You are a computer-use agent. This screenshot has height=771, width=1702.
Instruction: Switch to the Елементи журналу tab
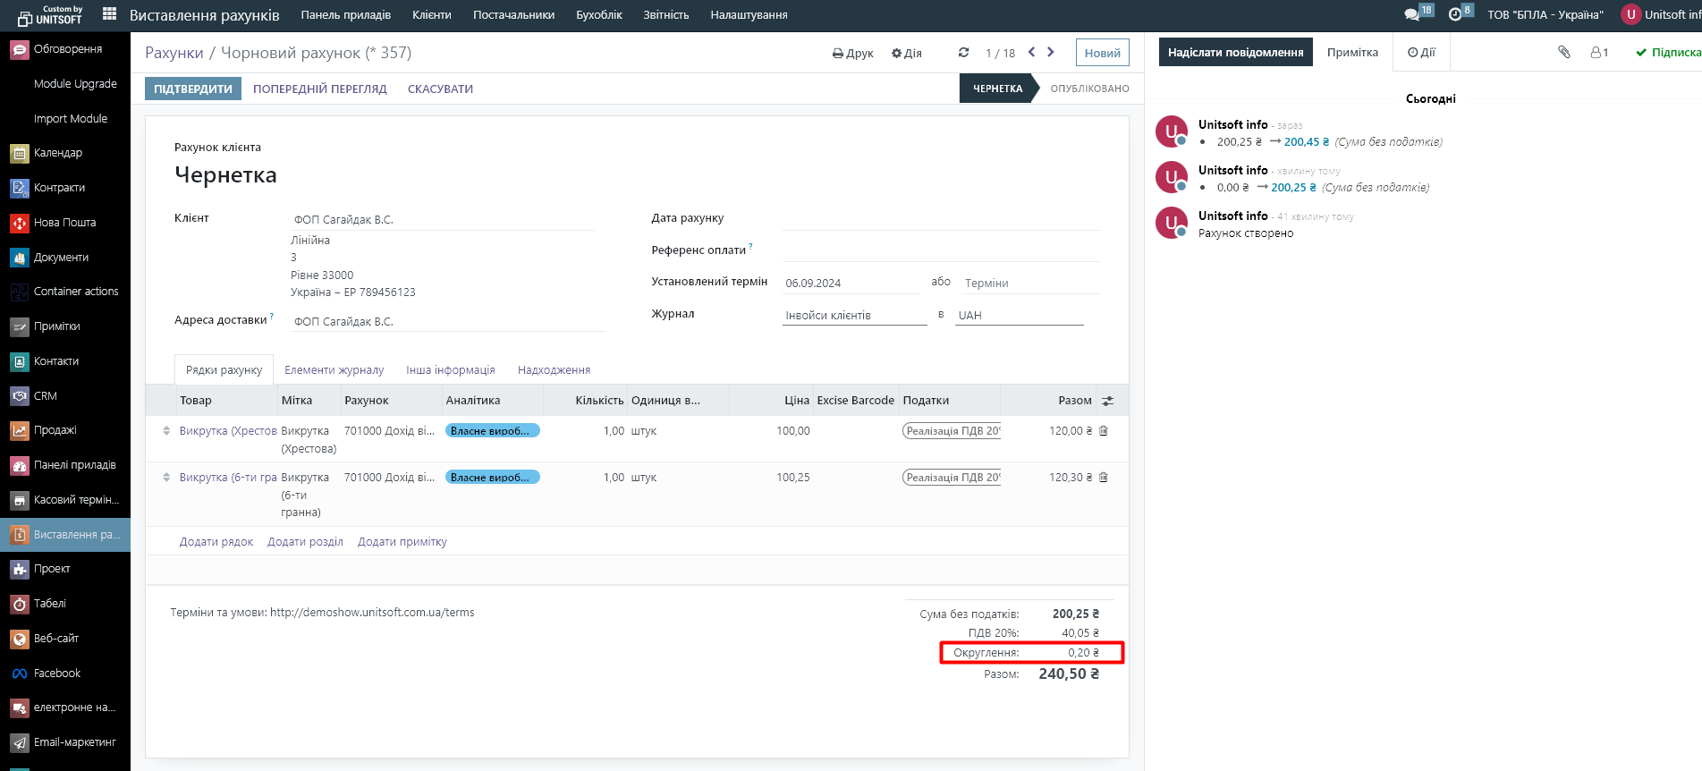(x=334, y=370)
